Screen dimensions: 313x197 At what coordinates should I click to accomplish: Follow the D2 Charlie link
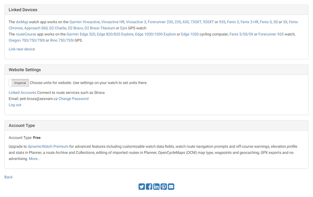click(x=58, y=28)
